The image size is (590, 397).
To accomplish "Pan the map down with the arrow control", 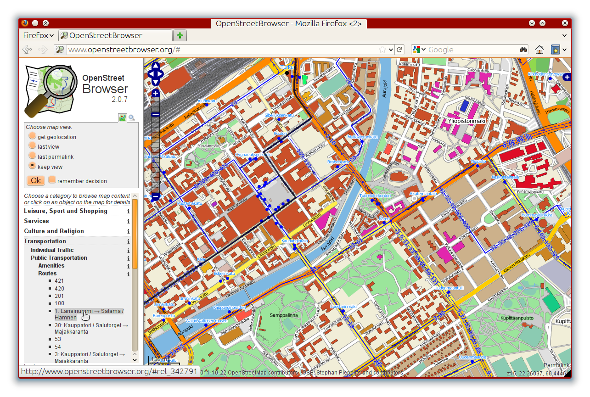I will [155, 82].
